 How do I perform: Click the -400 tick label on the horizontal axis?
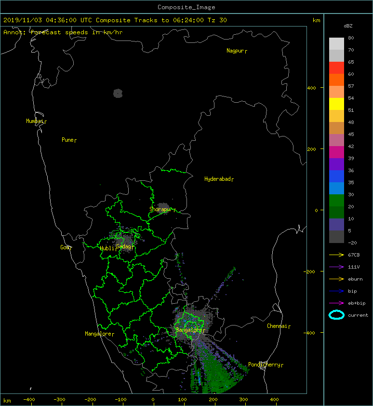point(29,400)
